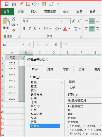Viewport: 102px width, 137px height.
Task: Click the Format Painter brush in the clipboard group
Action: click(14, 30)
